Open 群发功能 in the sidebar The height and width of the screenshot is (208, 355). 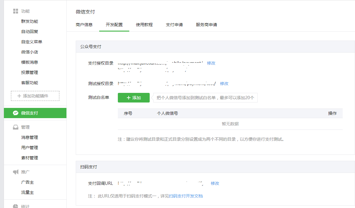click(x=29, y=21)
